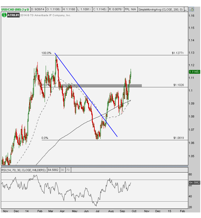Click the Oct label on time axis
Image resolution: width=201 pixels, height=218 pixels.
click(x=134, y=211)
